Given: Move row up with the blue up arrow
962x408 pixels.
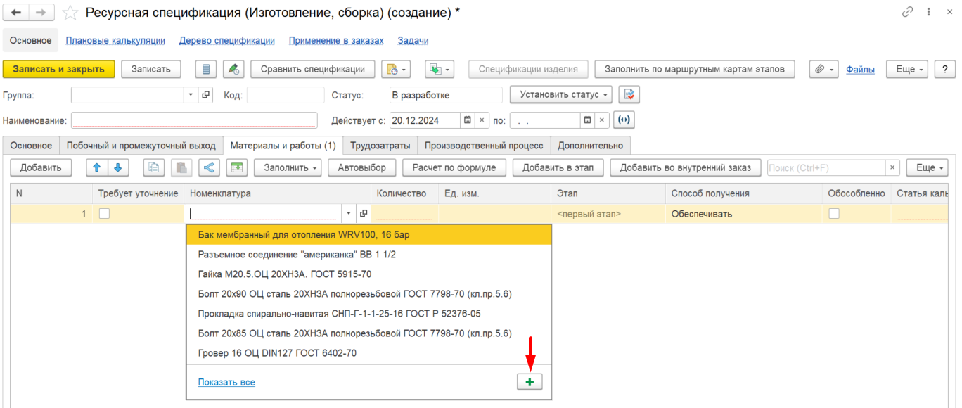Looking at the screenshot, I should pyautogui.click(x=98, y=167).
